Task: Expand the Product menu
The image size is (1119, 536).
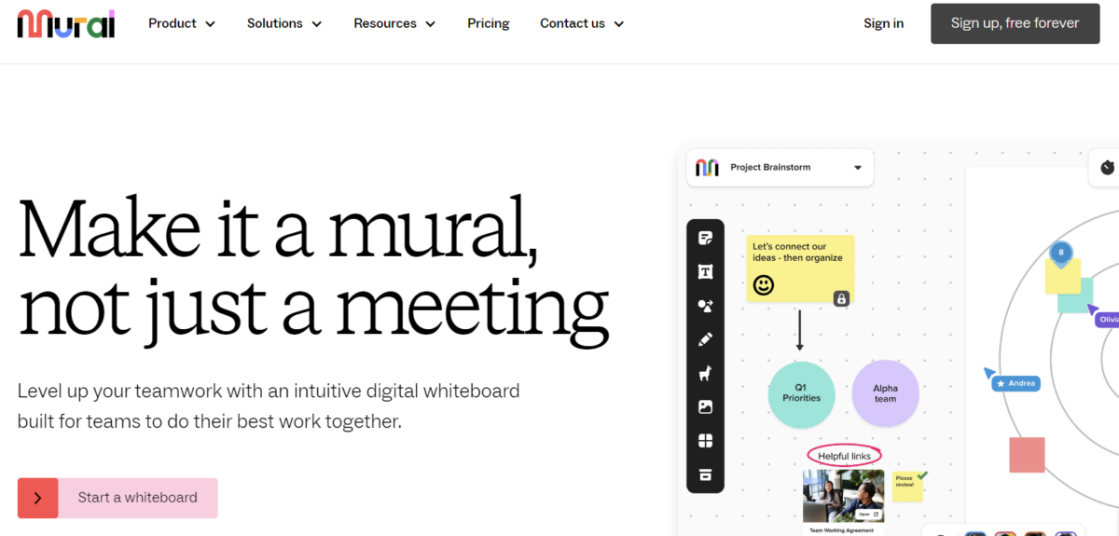Action: pos(182,23)
